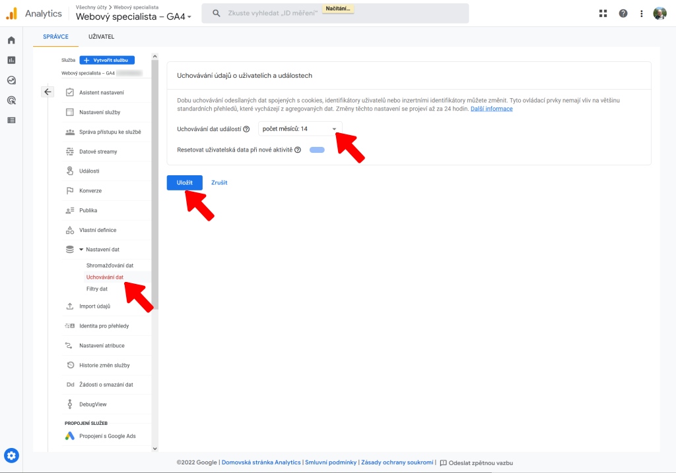This screenshot has width=676, height=473.
Task: Open the Reports icon in left navigation
Action: 10,60
